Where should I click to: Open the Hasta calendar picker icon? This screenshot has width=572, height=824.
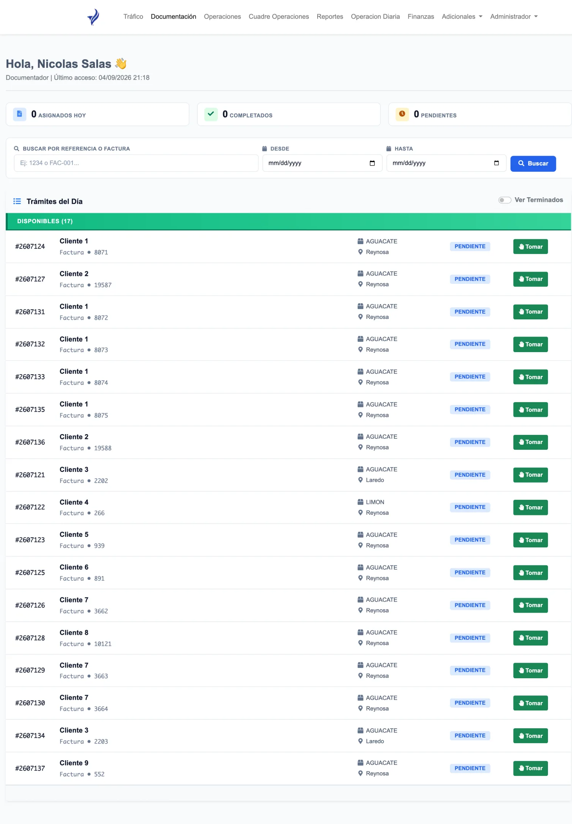(496, 163)
